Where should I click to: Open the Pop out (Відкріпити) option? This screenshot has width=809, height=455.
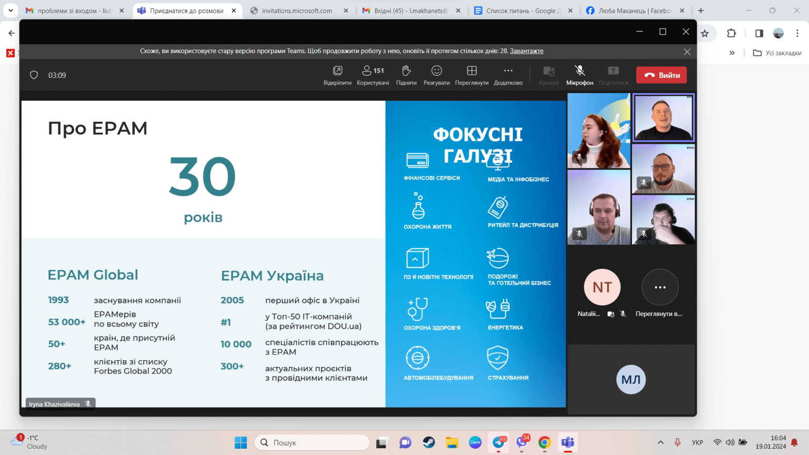338,75
